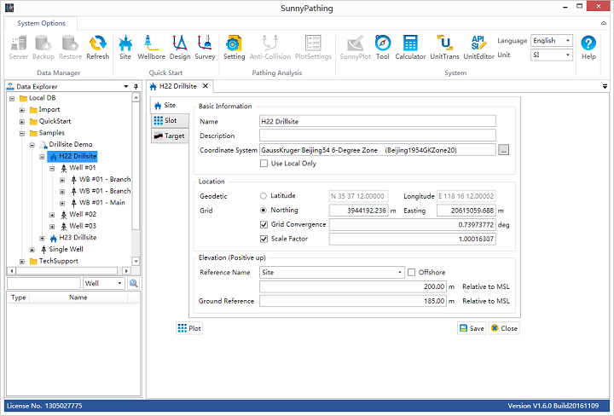Open PlotSettings in the ribbon
This screenshot has width=614, height=416.
[x=313, y=48]
